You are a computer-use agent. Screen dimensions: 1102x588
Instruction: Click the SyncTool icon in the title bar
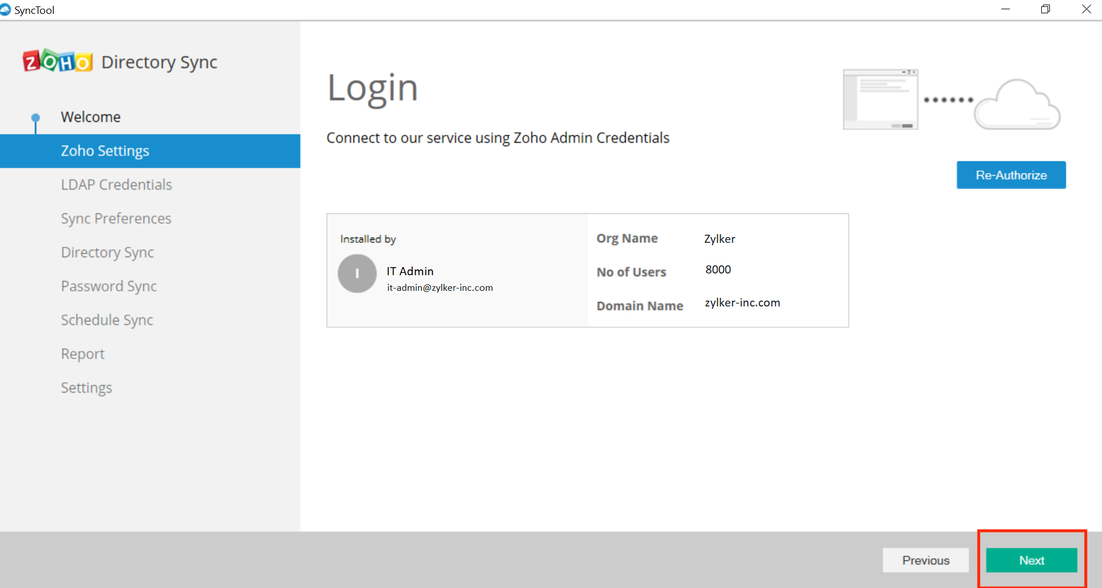tap(7, 9)
